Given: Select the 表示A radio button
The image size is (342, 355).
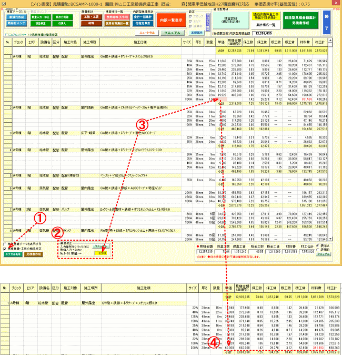Looking at the screenshot, I should click(x=318, y=245).
